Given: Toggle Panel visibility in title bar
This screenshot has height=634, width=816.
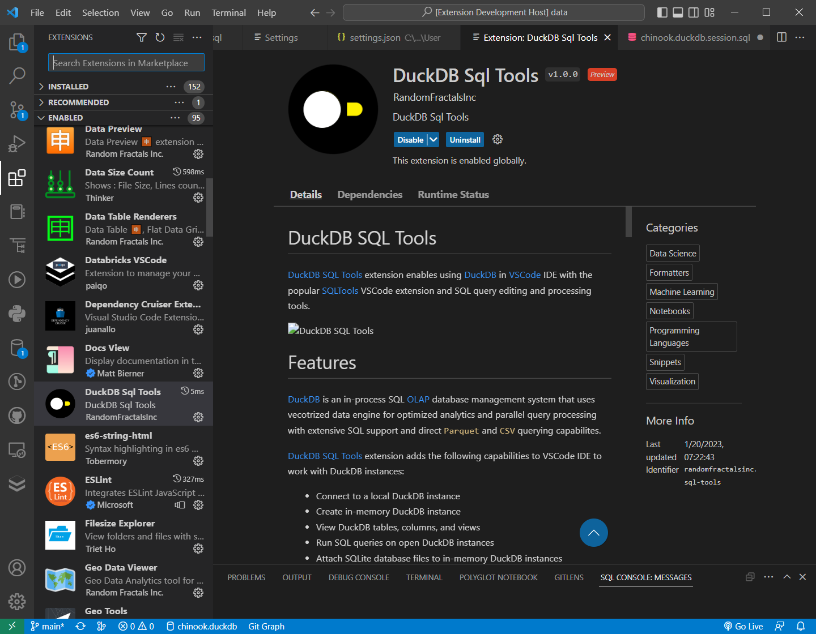Looking at the screenshot, I should pos(678,12).
